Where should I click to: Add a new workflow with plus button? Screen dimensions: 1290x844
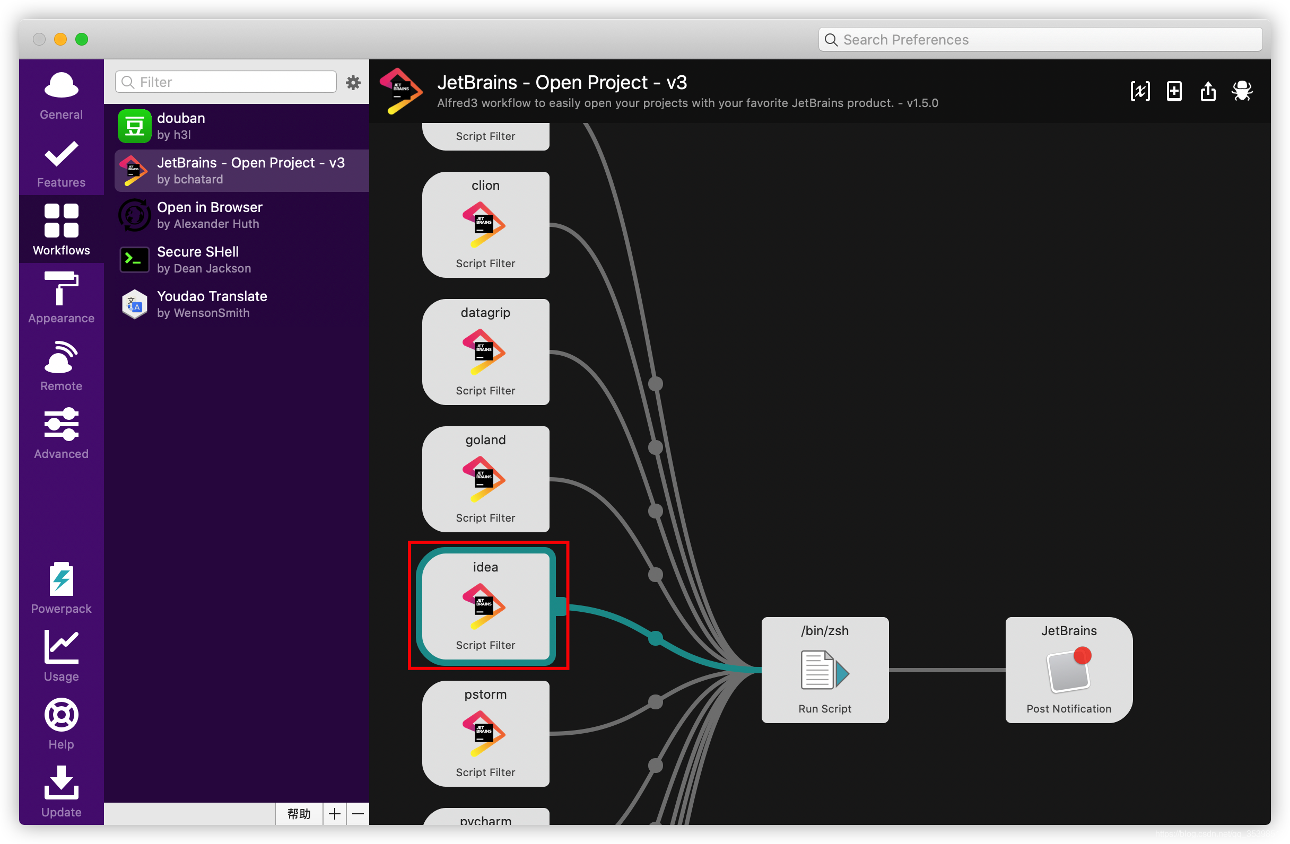click(334, 814)
